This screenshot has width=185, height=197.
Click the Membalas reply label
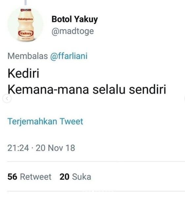pyautogui.click(x=28, y=56)
